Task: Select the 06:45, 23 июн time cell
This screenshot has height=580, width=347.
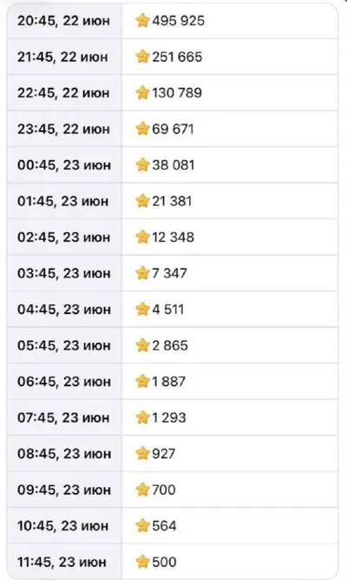Action: pyautogui.click(x=64, y=381)
